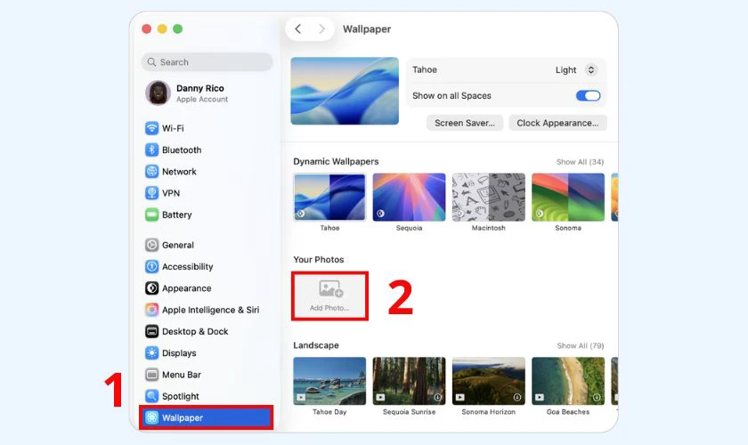Open the Accessibility settings pane
Screen dimensions: 748x445
(x=207, y=267)
